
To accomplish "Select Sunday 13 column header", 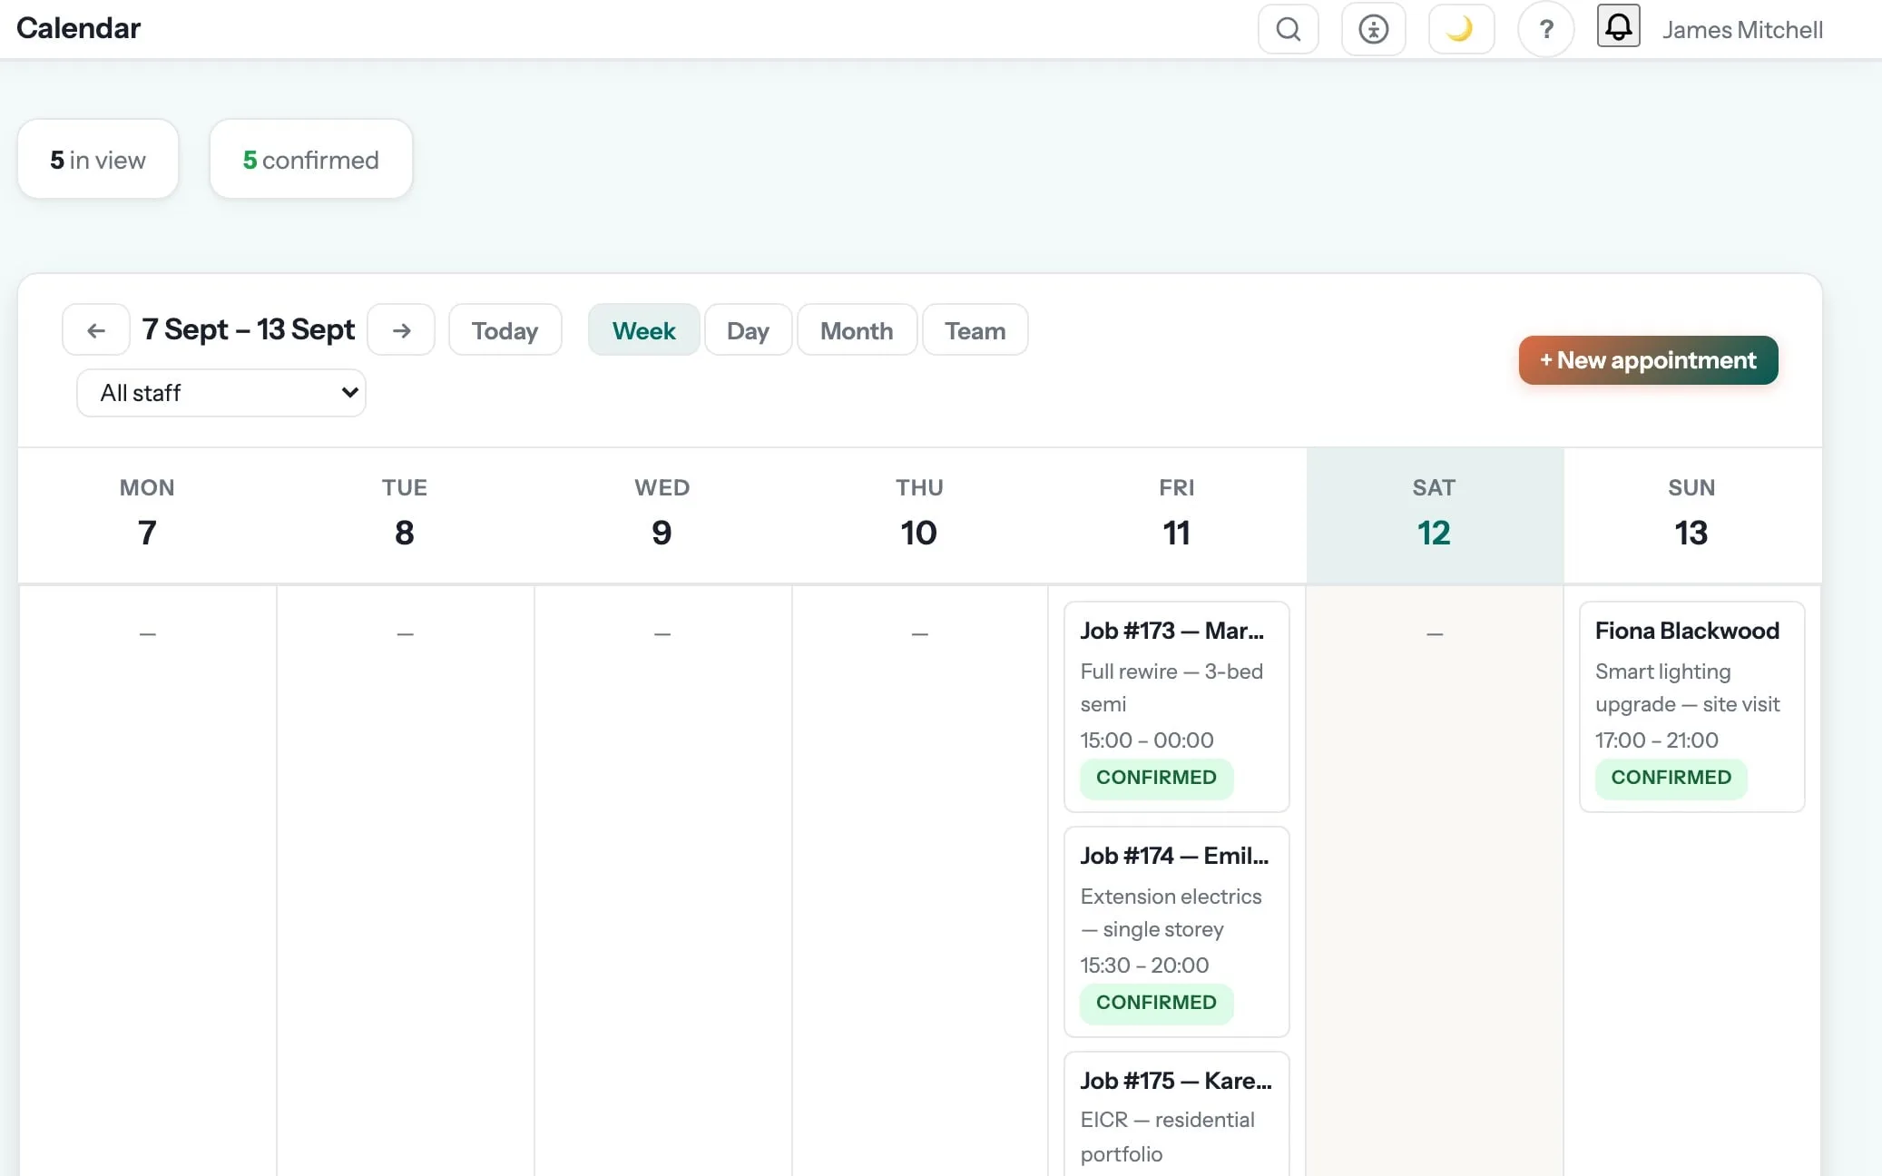I will pyautogui.click(x=1691, y=514).
